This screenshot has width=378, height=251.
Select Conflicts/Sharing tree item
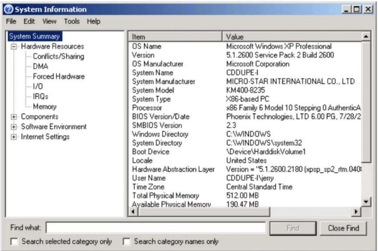pyautogui.click(x=59, y=56)
